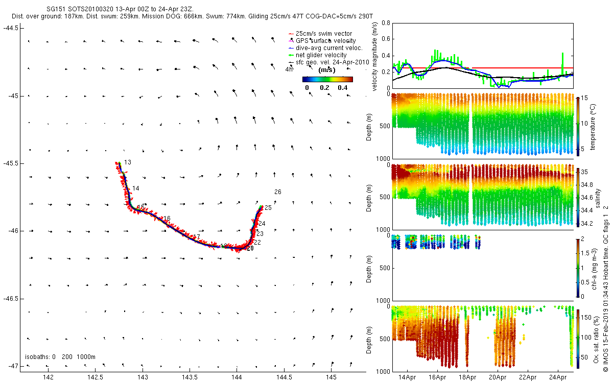Click map longitude label '143.5'
Viewport: 613px width, 383px height.
(x=190, y=377)
